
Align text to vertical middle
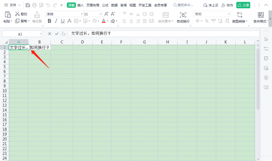(131, 14)
